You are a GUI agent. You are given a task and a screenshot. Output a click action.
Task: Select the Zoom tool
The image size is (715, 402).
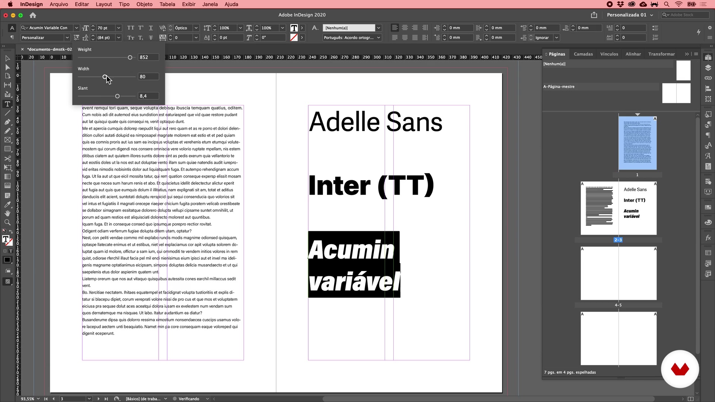(x=7, y=222)
